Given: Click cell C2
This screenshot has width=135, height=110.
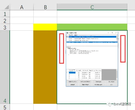Looking at the screenshot, I should click(92, 20).
